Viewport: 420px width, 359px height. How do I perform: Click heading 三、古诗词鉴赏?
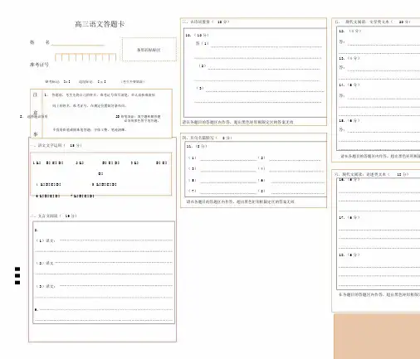tap(206, 22)
